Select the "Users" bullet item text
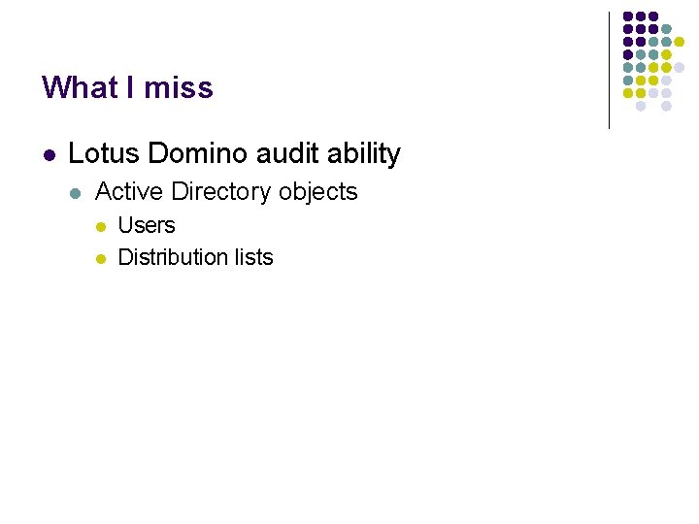Viewport: 699px width, 524px height. click(146, 225)
